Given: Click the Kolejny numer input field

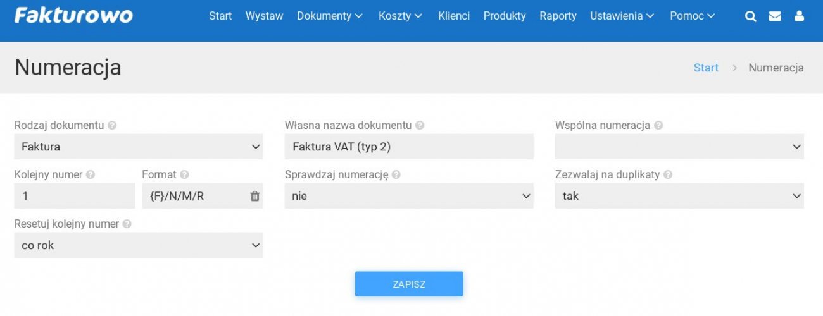Looking at the screenshot, I should [75, 196].
